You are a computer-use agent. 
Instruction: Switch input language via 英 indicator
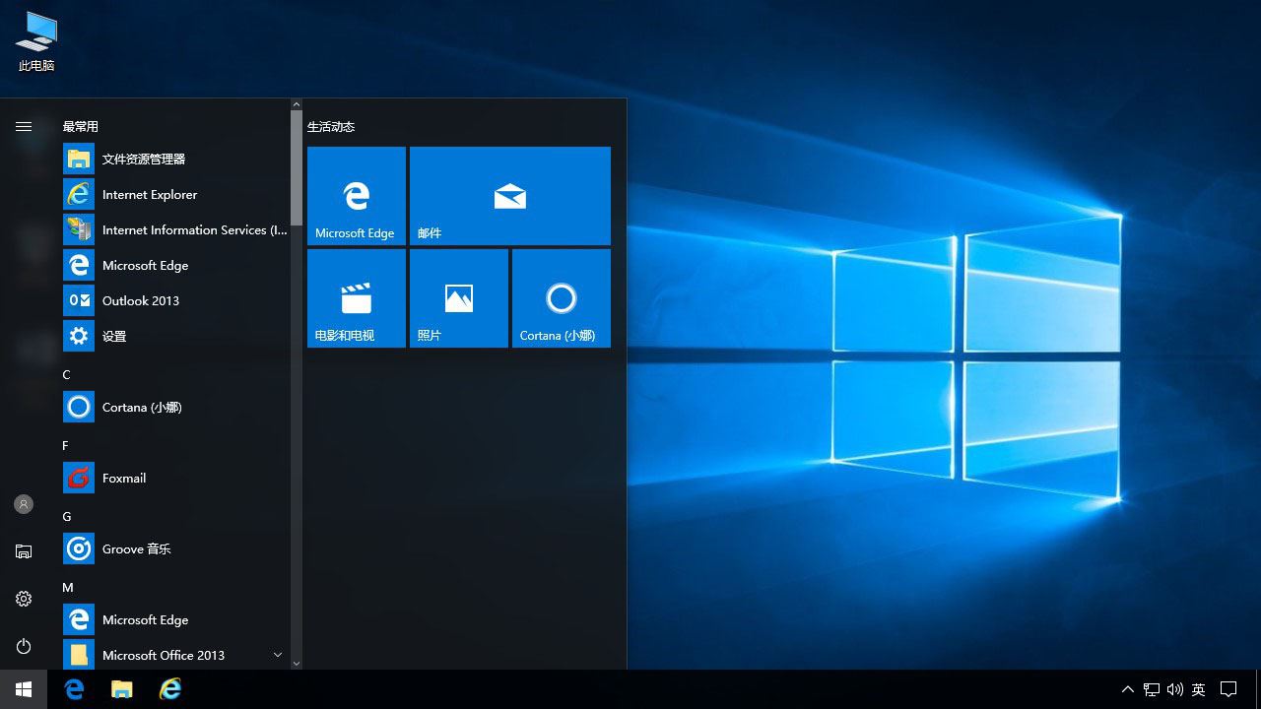pos(1199,689)
